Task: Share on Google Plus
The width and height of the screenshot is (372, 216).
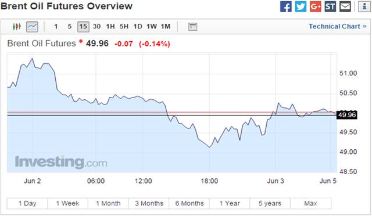Action: point(316,6)
